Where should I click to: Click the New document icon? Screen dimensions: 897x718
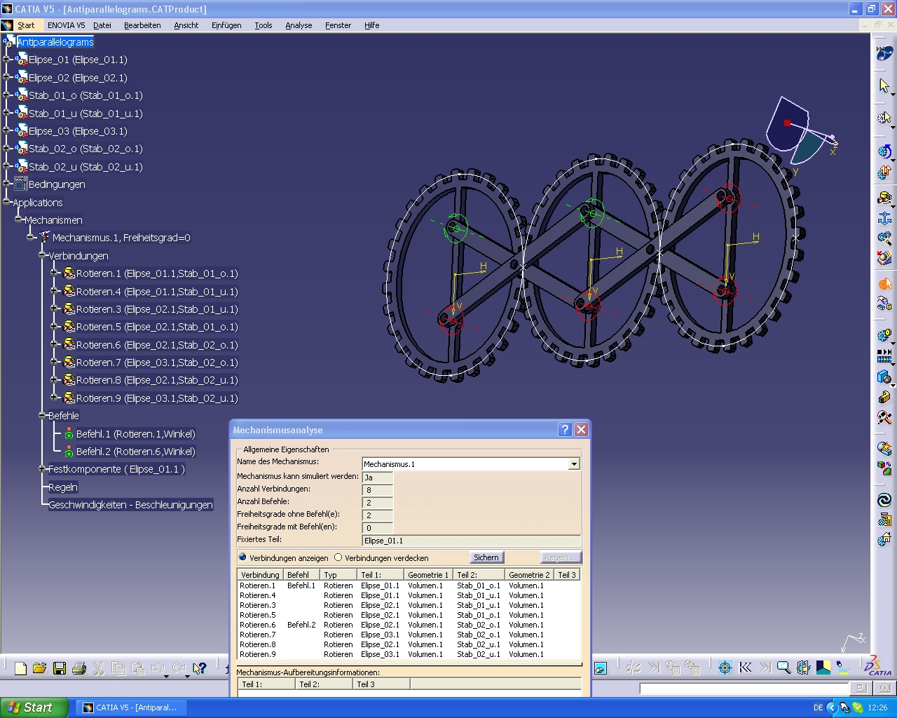[x=20, y=668]
